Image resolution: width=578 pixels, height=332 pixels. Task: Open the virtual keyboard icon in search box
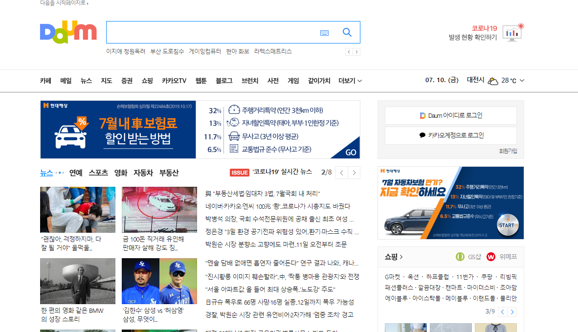324,33
